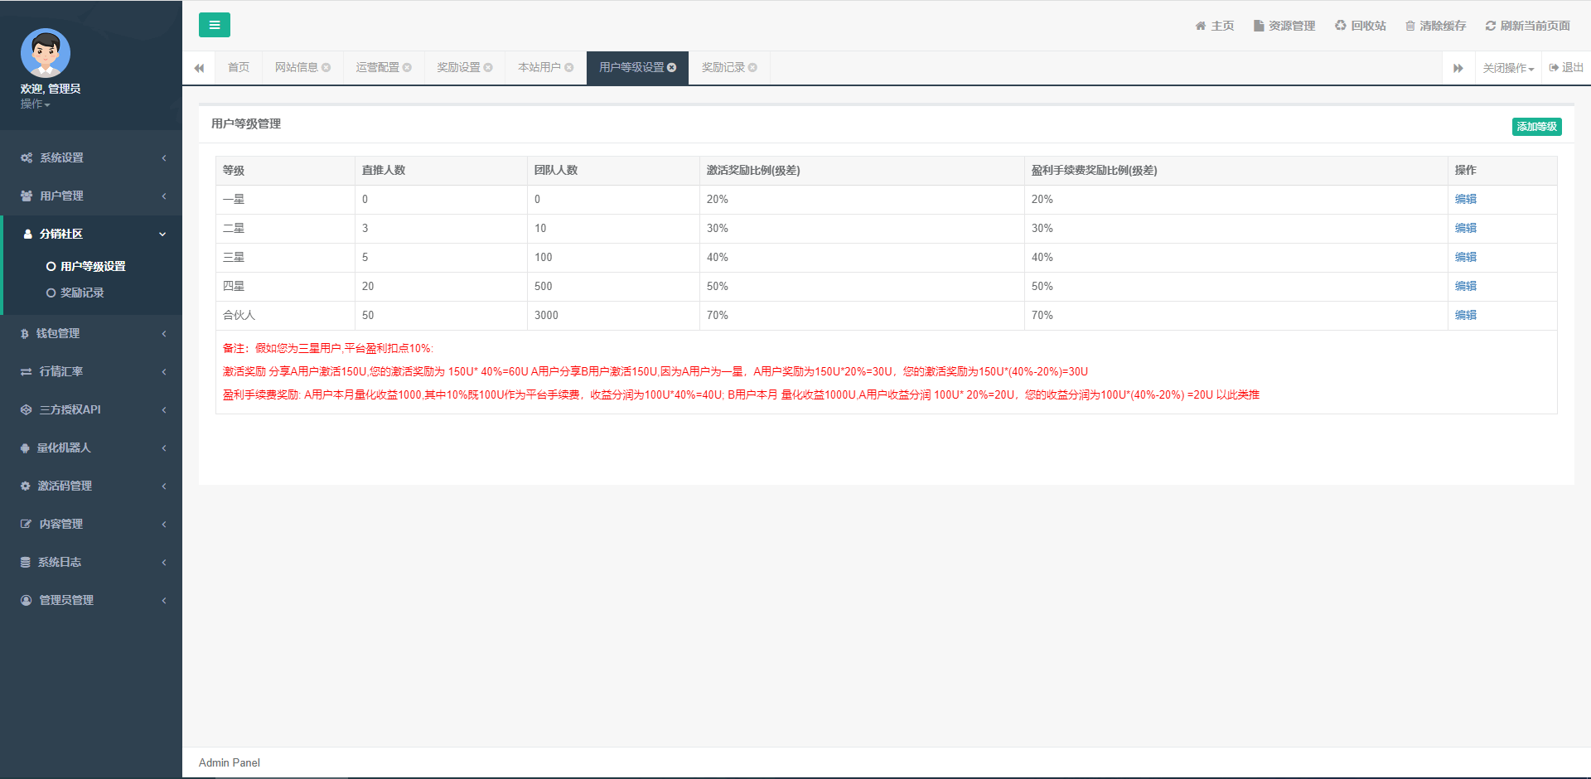Refresh page with 刷新当前页面
1591x779 pixels.
1527,26
